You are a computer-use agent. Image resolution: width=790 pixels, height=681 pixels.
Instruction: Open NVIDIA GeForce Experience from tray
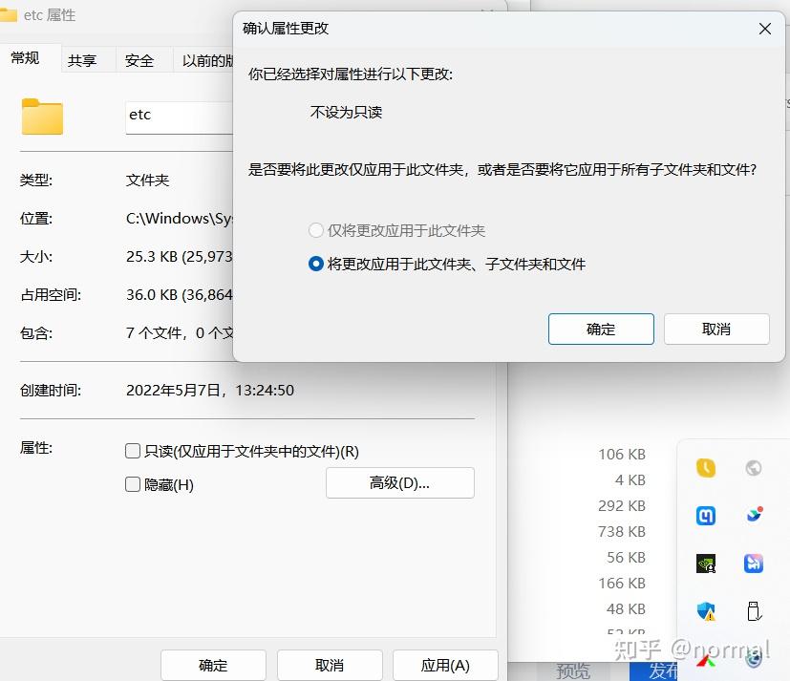click(704, 564)
